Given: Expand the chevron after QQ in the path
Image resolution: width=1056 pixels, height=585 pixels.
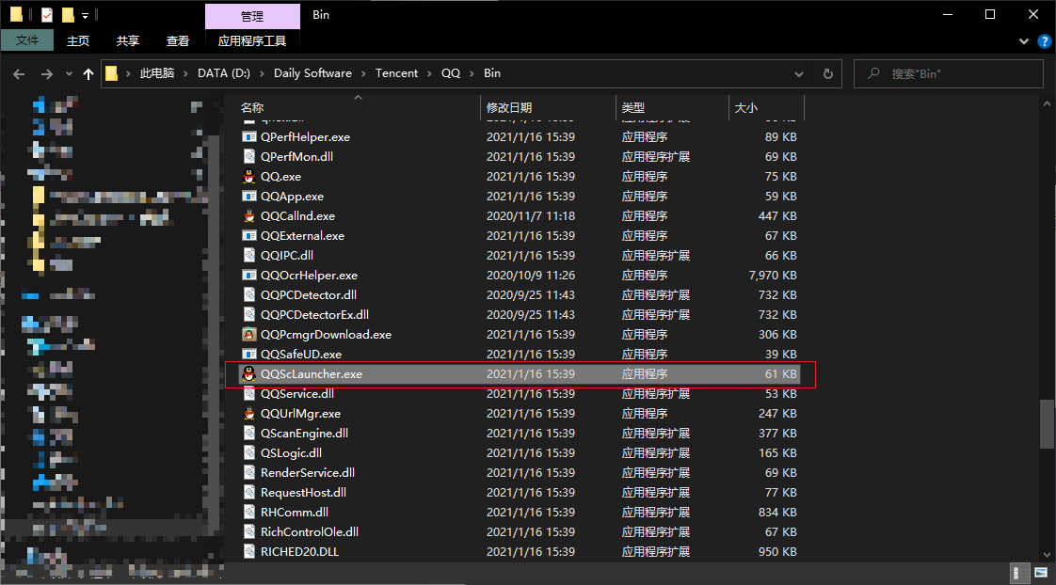Looking at the screenshot, I should pyautogui.click(x=472, y=73).
